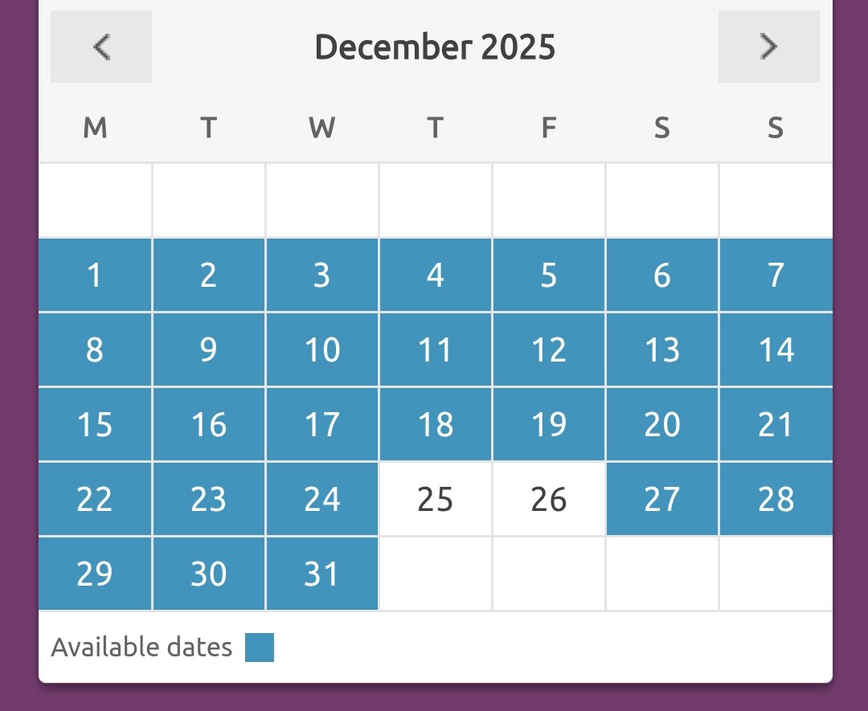The image size is (868, 711).
Task: Select December 24 date cell
Action: tap(322, 499)
